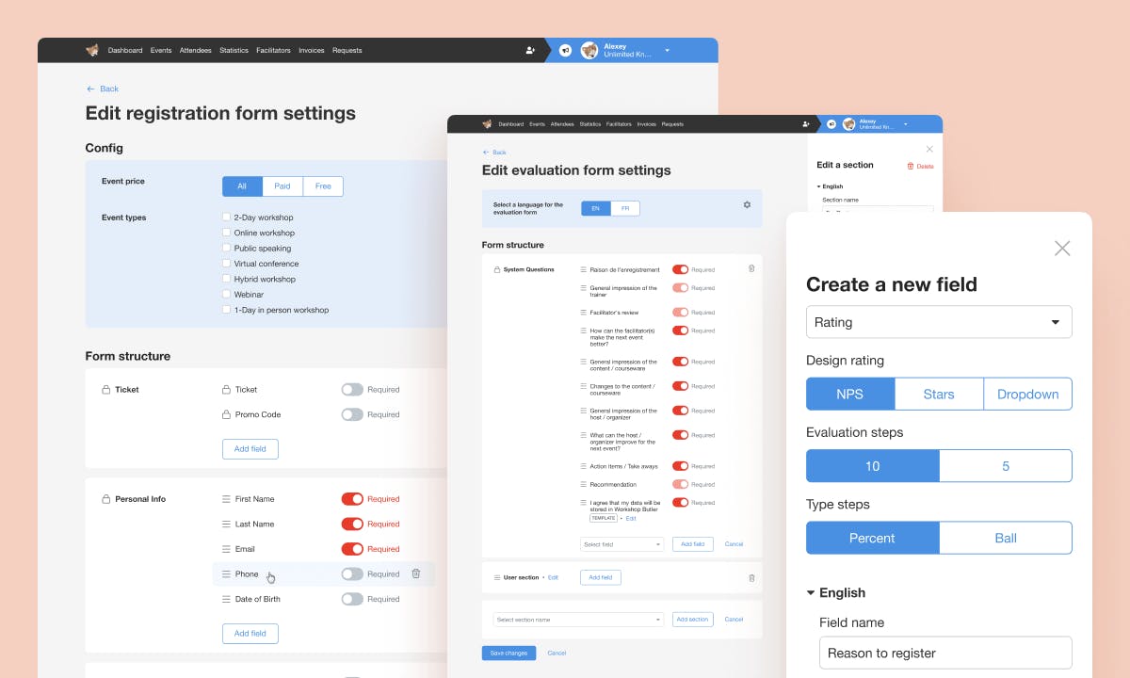Click the drag handle next to First Name
The width and height of the screenshot is (1130, 678).
click(x=226, y=499)
